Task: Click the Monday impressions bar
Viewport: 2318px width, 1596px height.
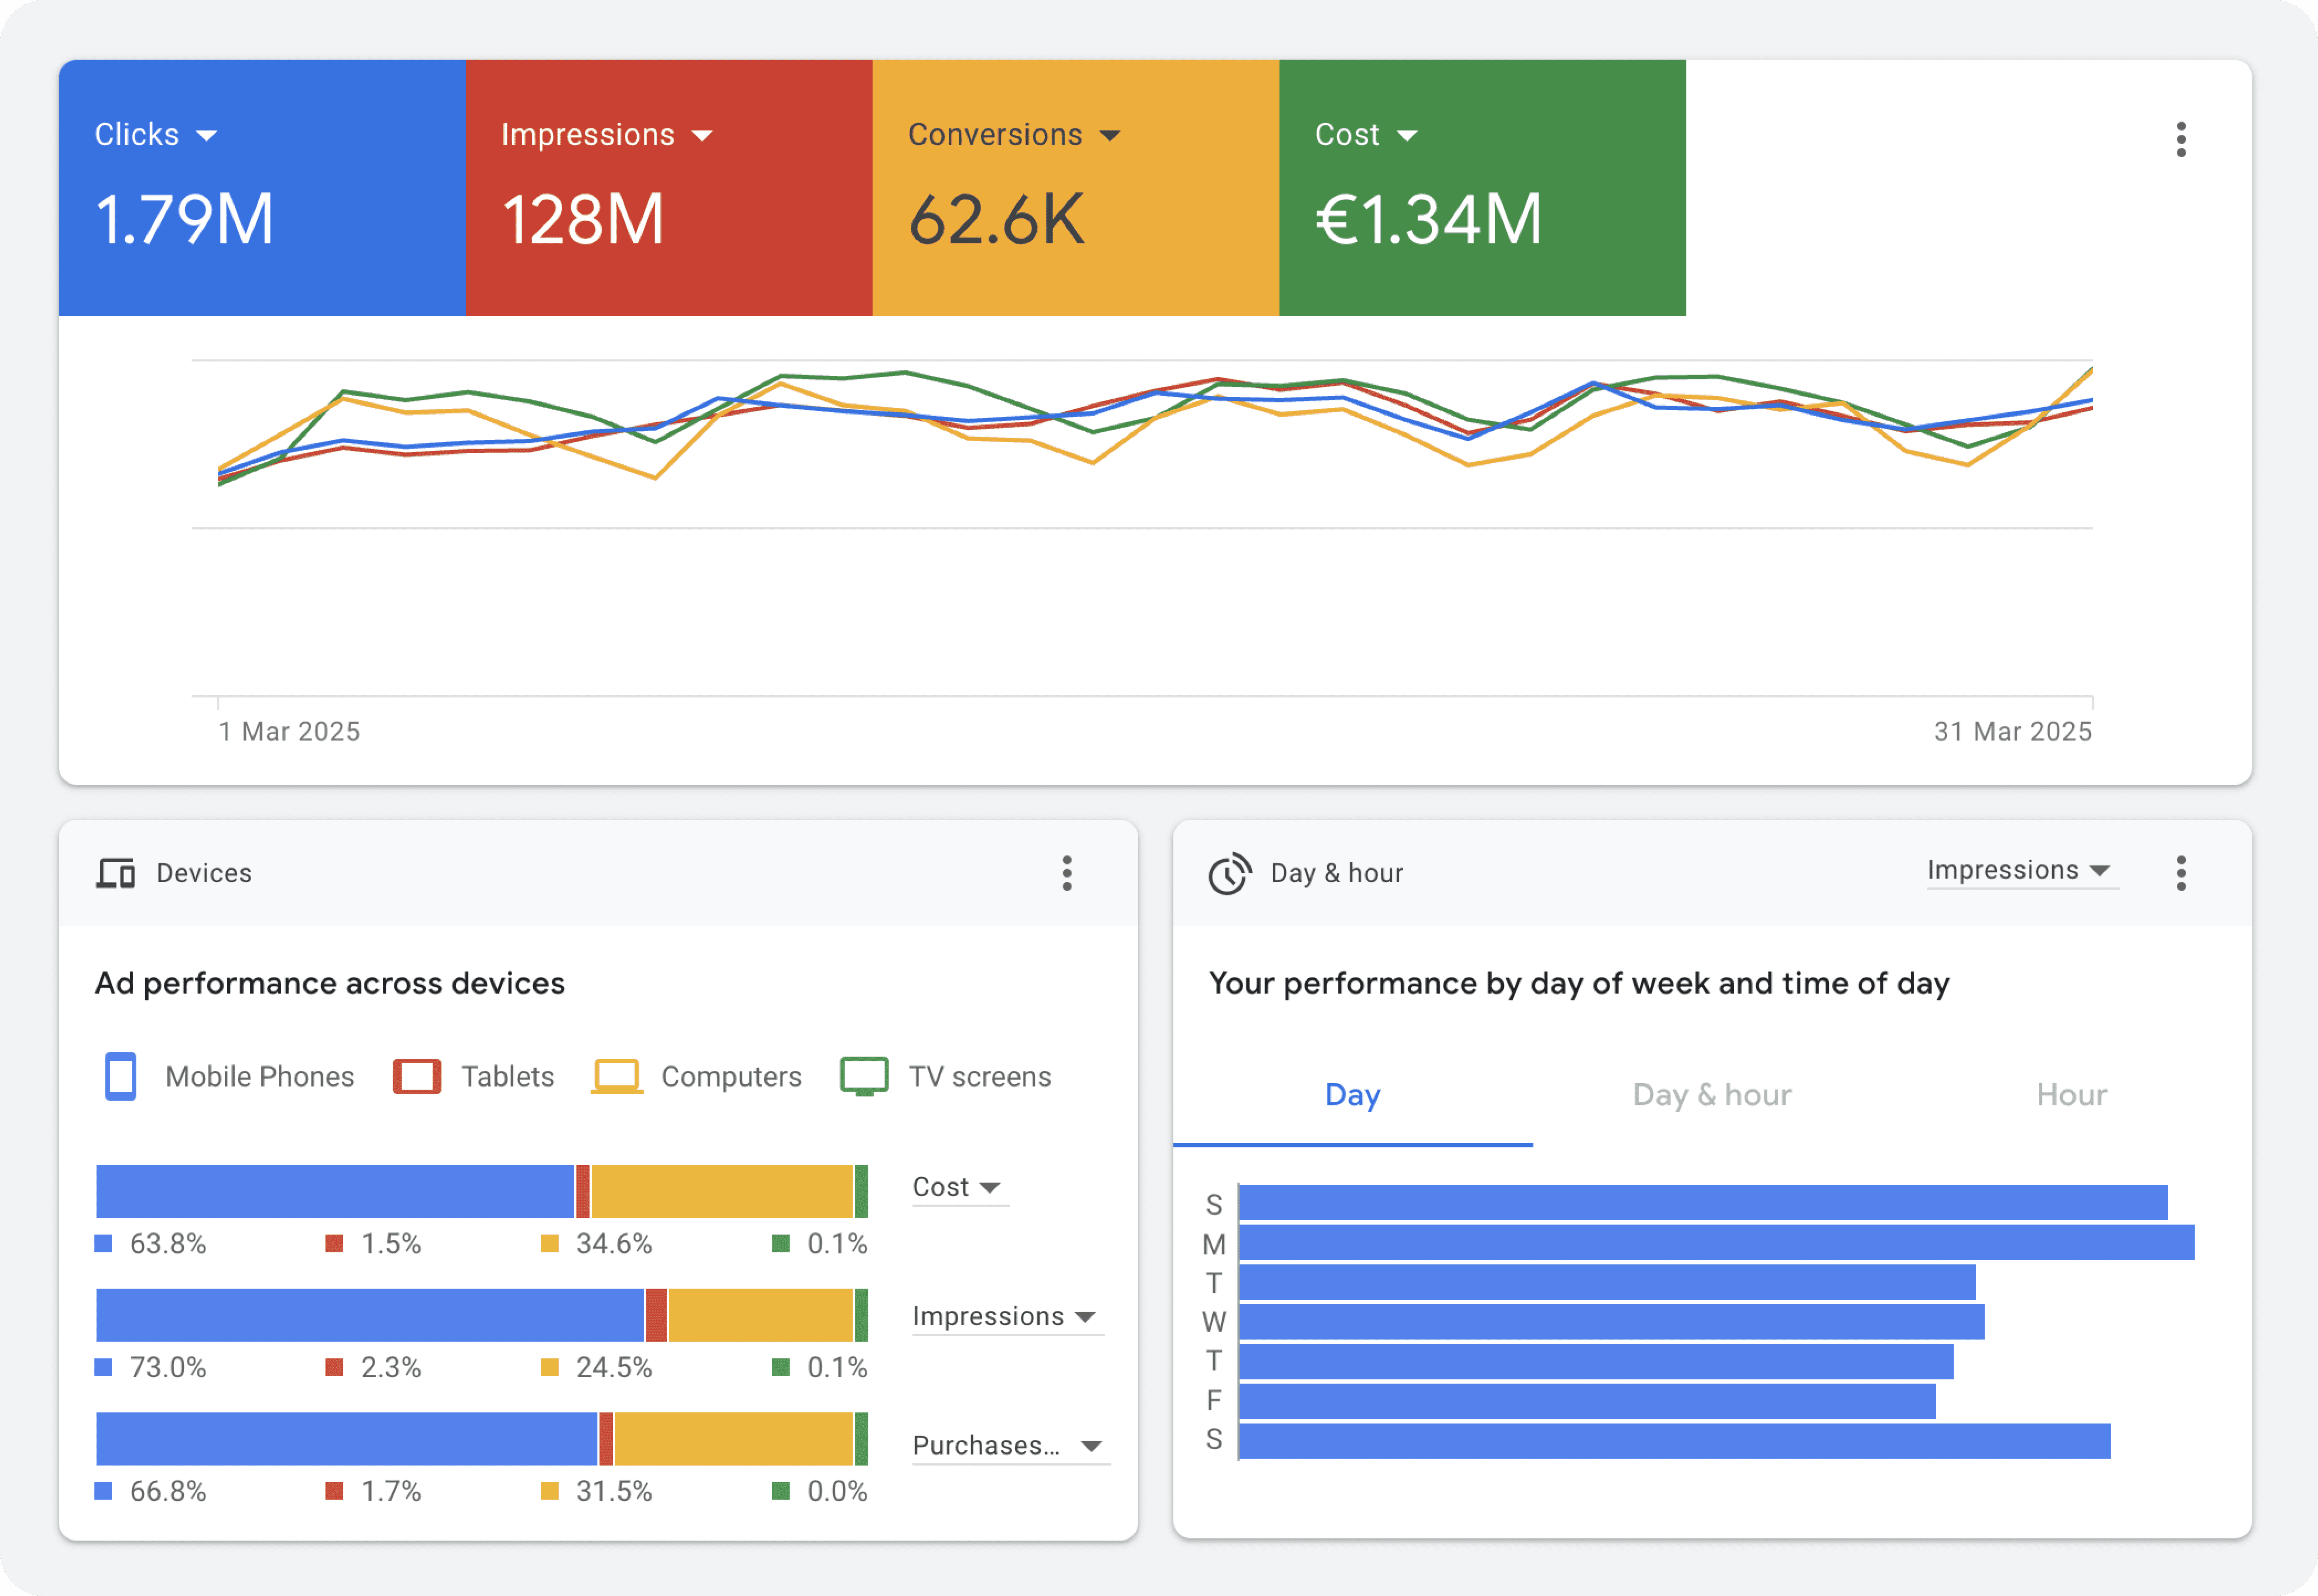Action: point(1715,1242)
